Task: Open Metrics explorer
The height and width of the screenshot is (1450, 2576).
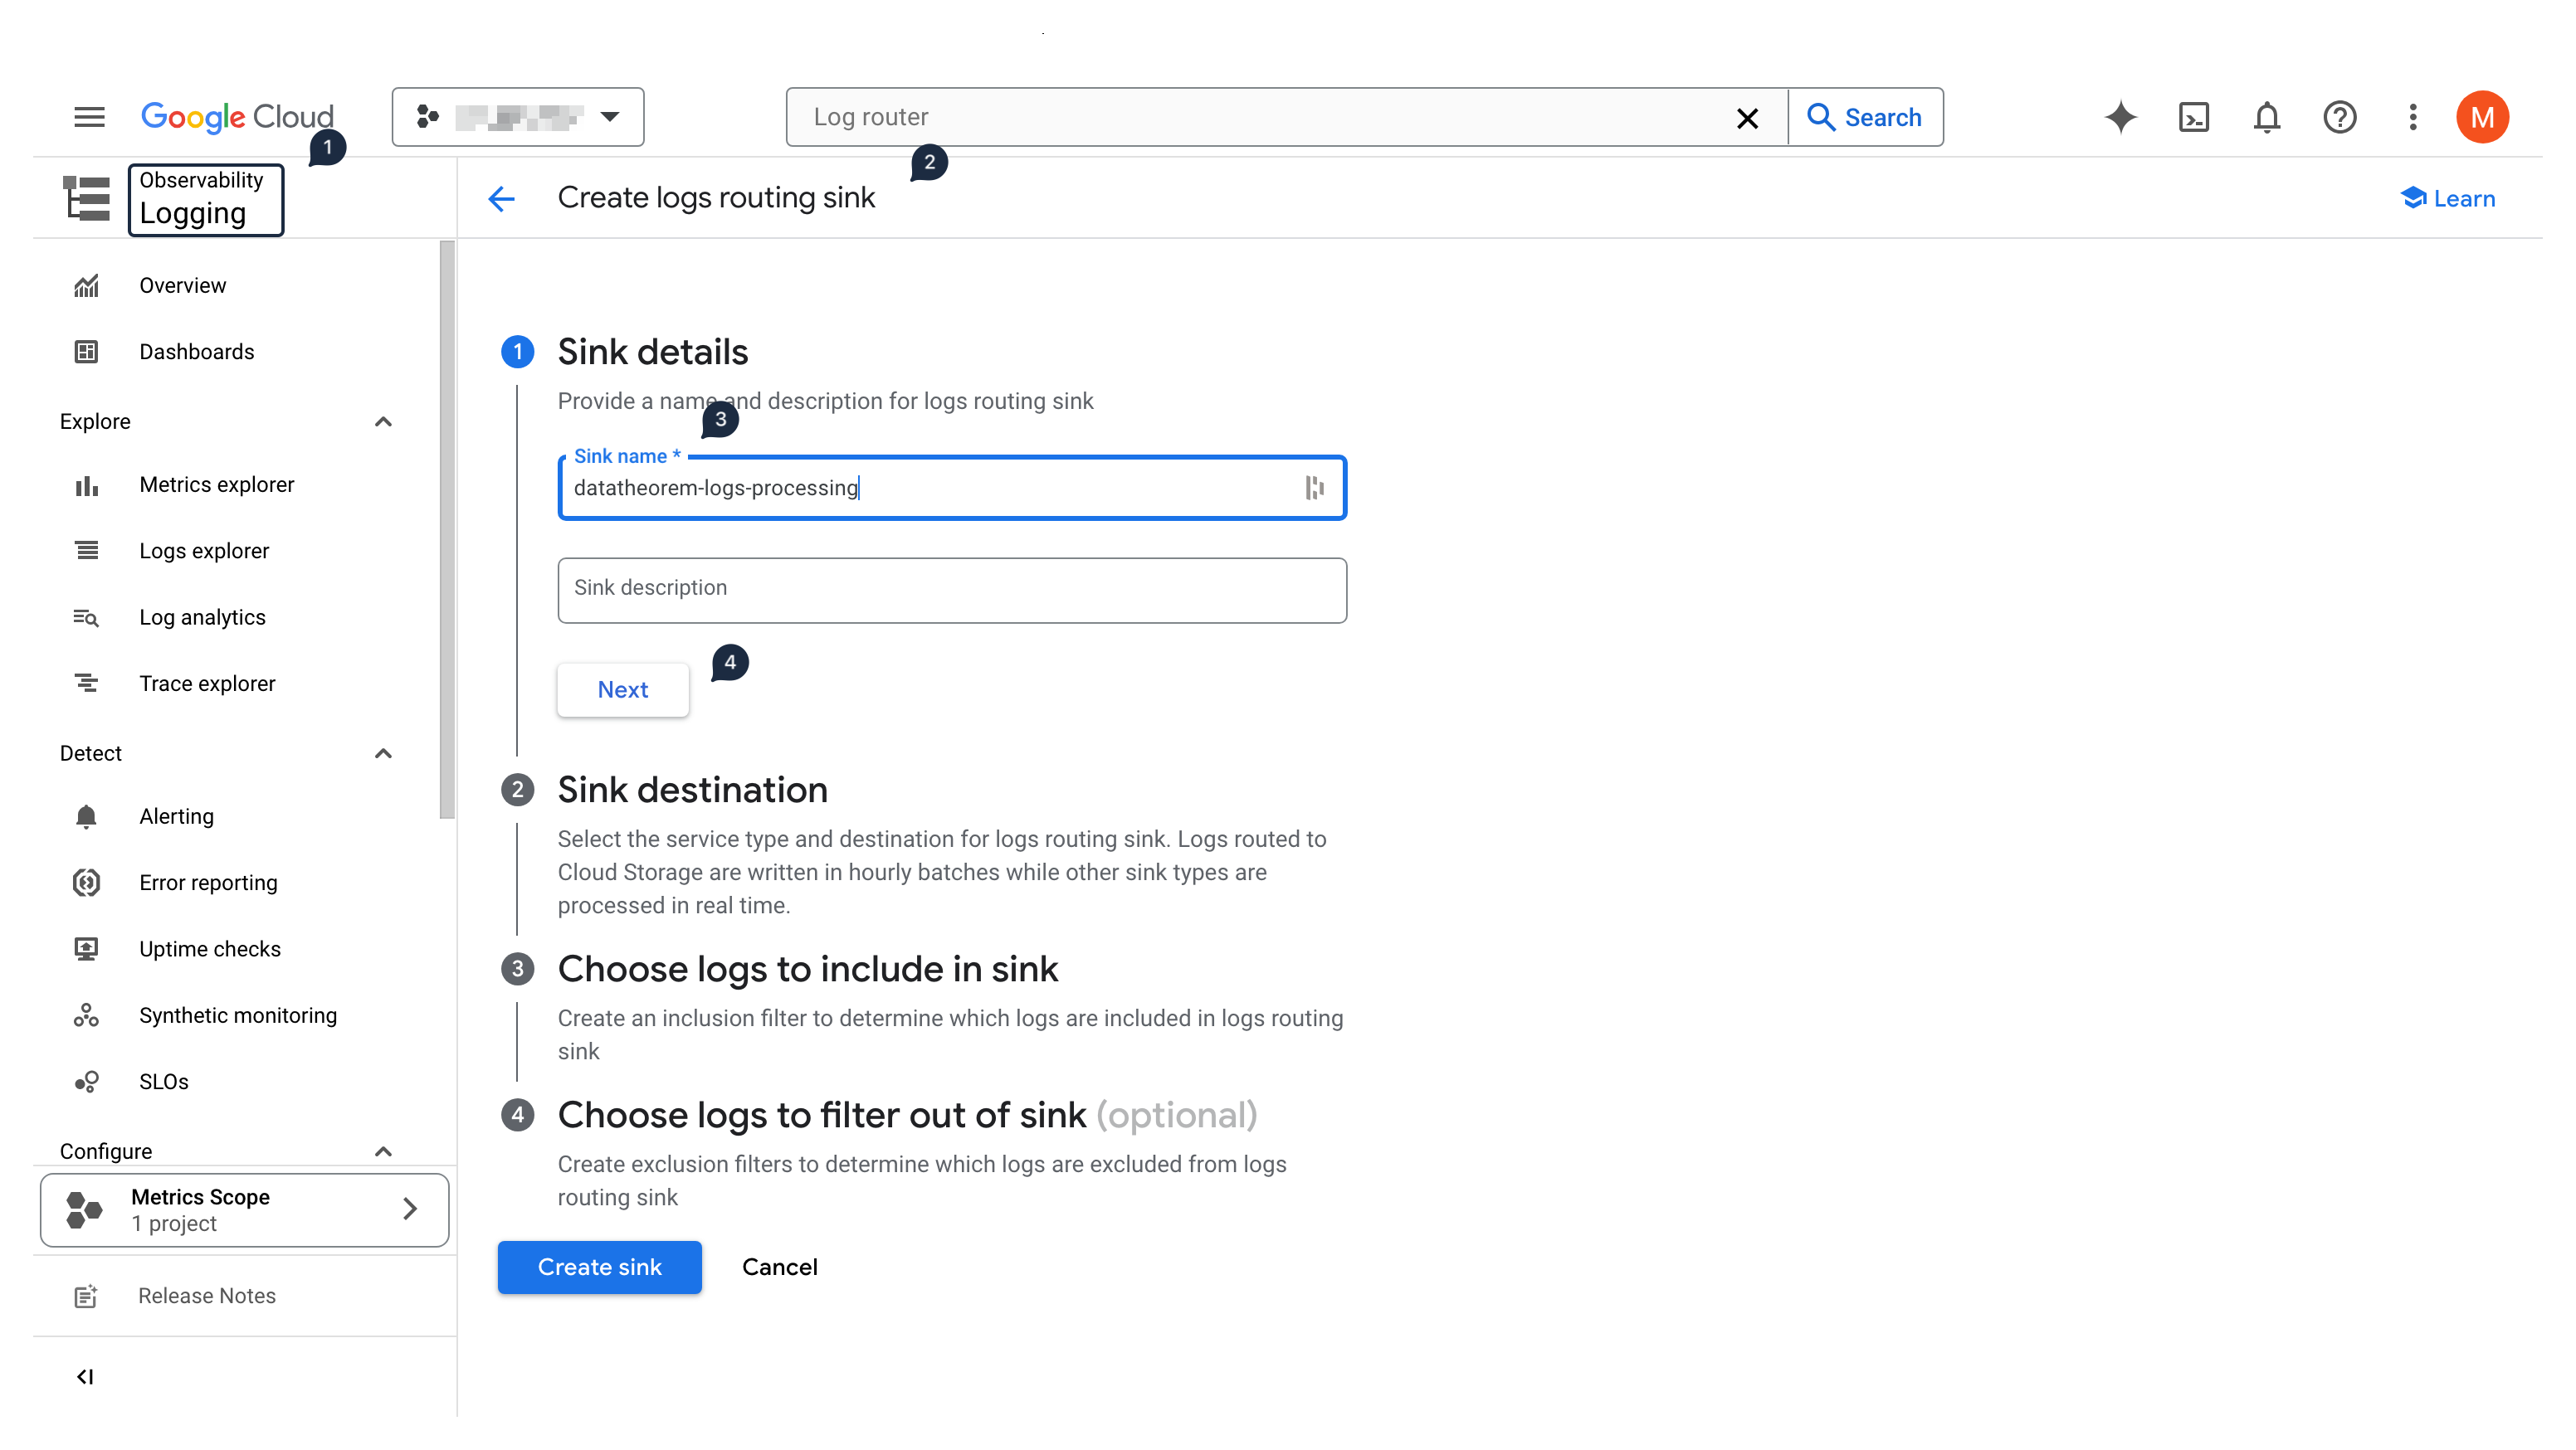Action: (x=216, y=484)
